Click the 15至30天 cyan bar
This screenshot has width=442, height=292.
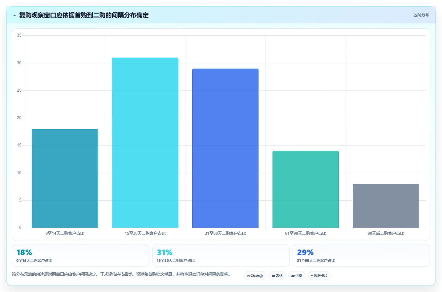pyautogui.click(x=145, y=143)
